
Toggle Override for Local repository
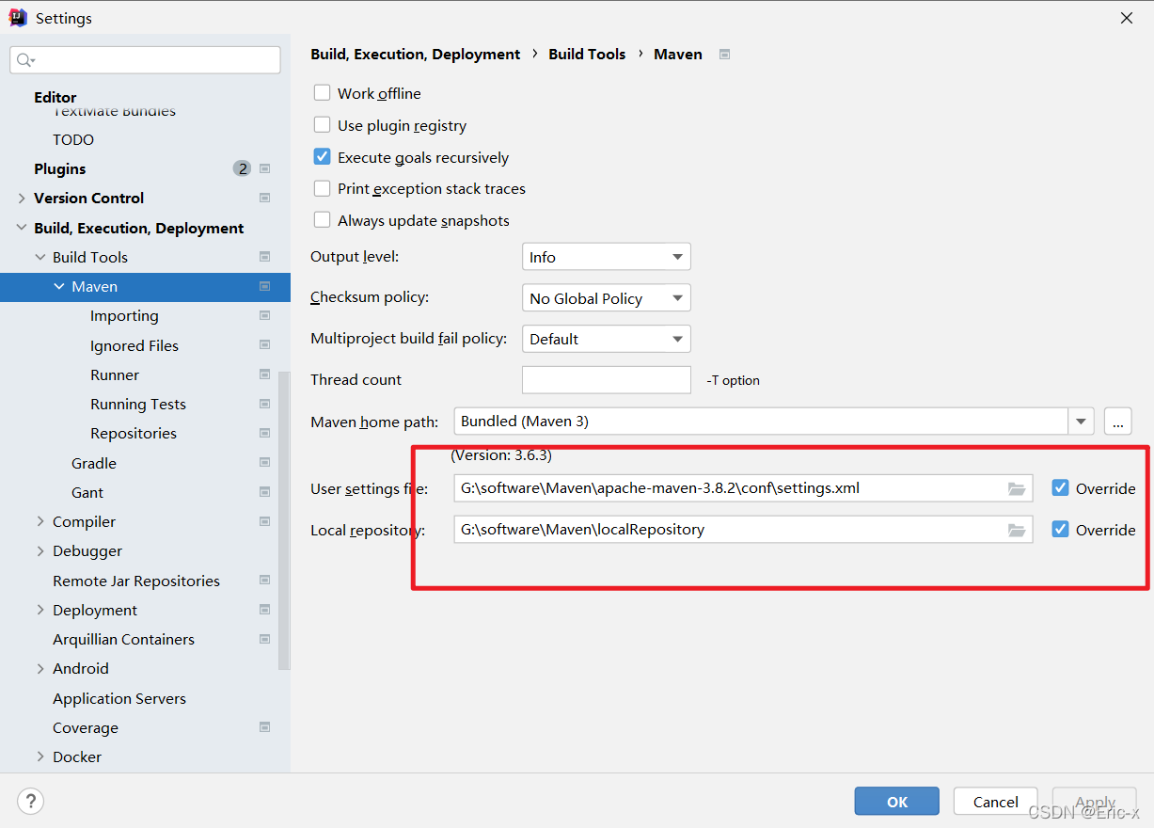pyautogui.click(x=1060, y=529)
